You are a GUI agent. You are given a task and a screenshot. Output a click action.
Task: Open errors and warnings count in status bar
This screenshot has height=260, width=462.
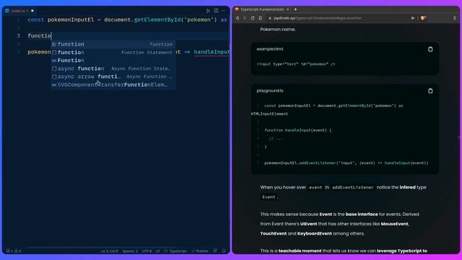coord(14,251)
